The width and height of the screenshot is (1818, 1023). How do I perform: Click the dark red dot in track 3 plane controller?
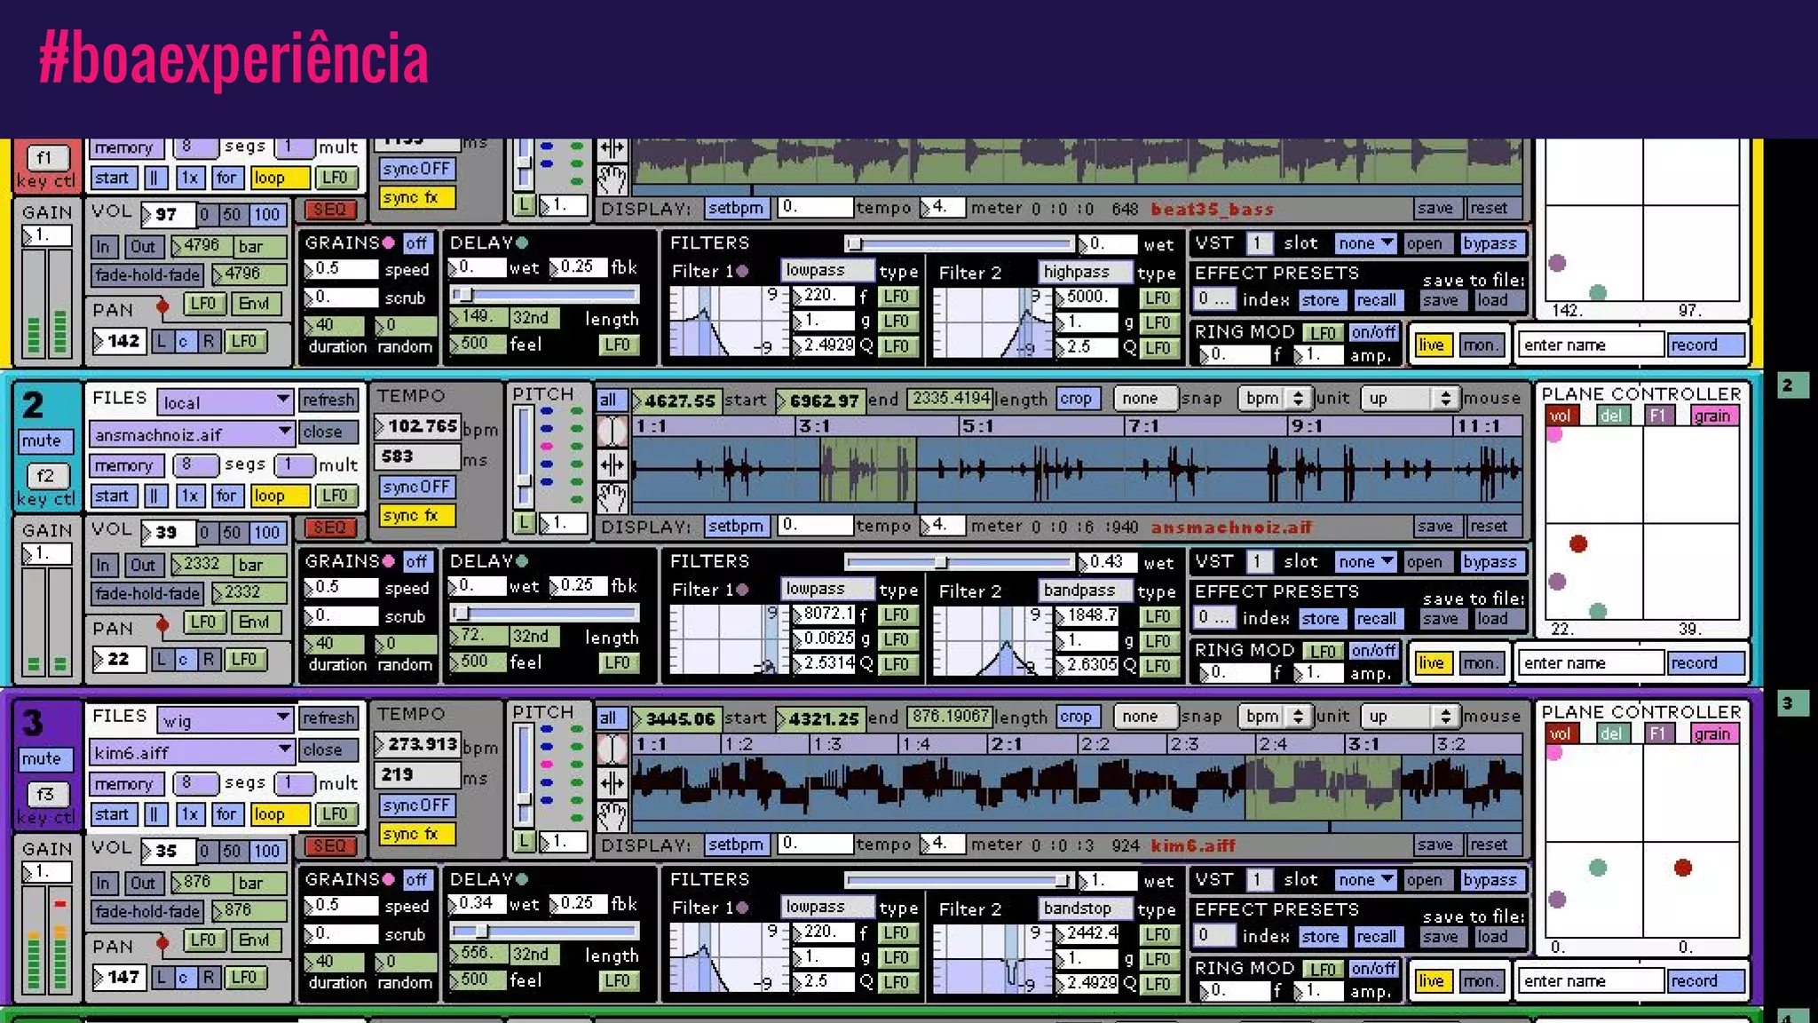tap(1682, 868)
